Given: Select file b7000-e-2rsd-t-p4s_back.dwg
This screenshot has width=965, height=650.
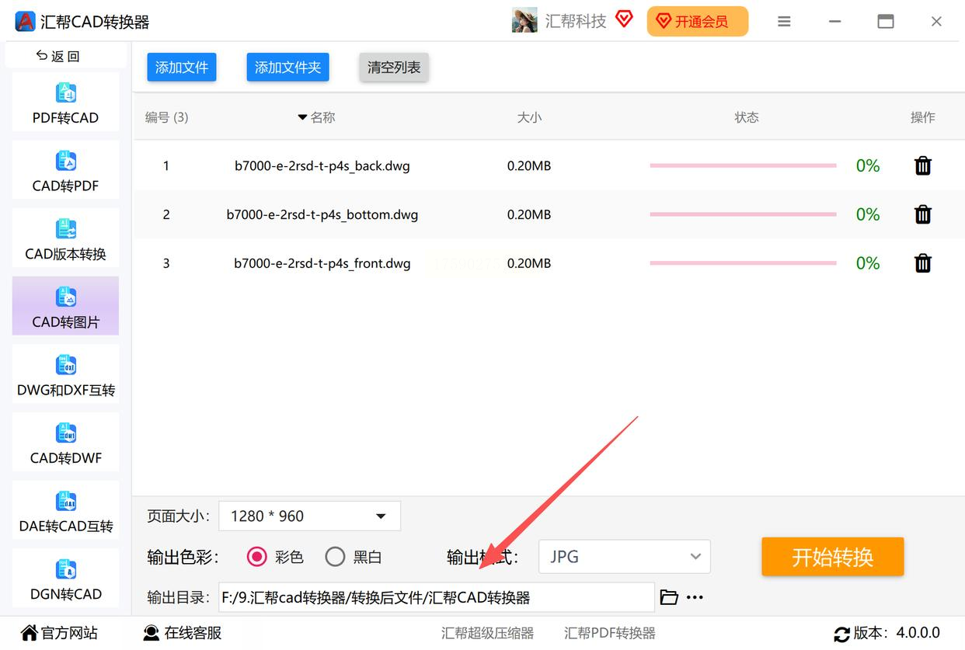Looking at the screenshot, I should coord(322,165).
